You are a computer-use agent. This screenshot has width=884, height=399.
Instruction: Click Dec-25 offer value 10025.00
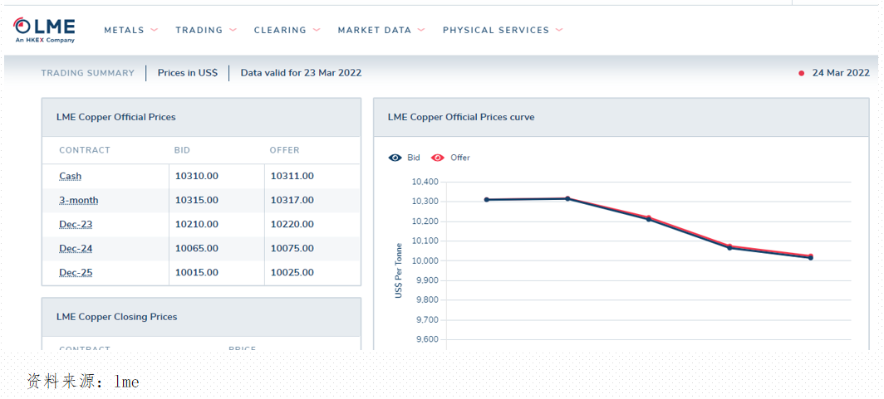click(x=292, y=273)
